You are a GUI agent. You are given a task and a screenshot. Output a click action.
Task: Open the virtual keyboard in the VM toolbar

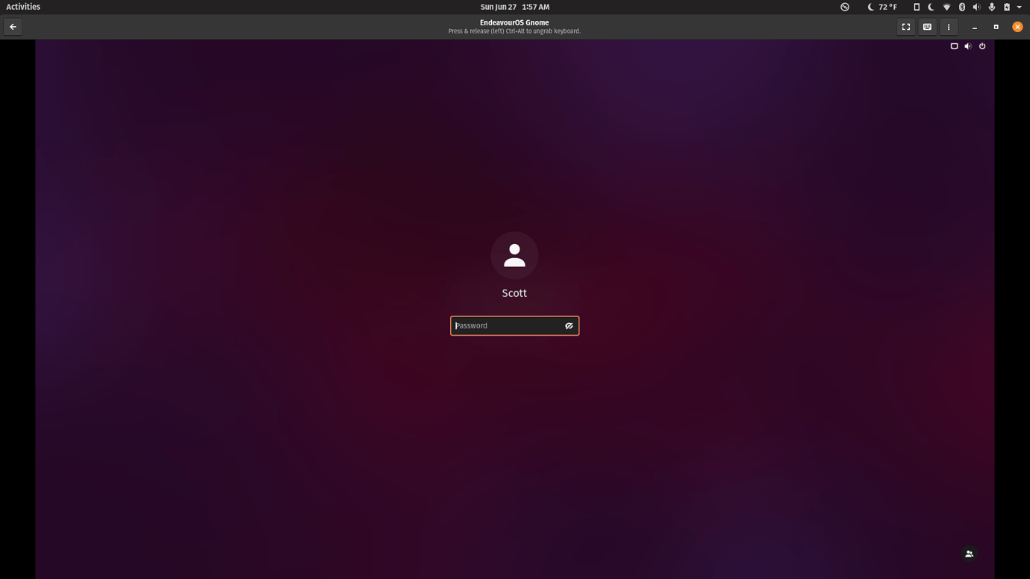point(927,26)
